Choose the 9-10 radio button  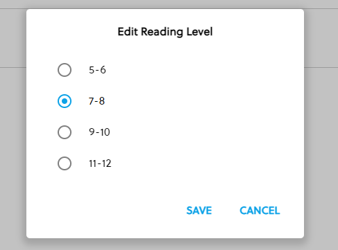point(65,132)
